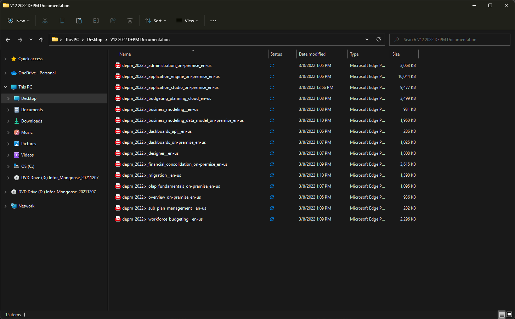Click the Cut scissors icon in toolbar
The height and width of the screenshot is (319, 515).
coord(45,21)
